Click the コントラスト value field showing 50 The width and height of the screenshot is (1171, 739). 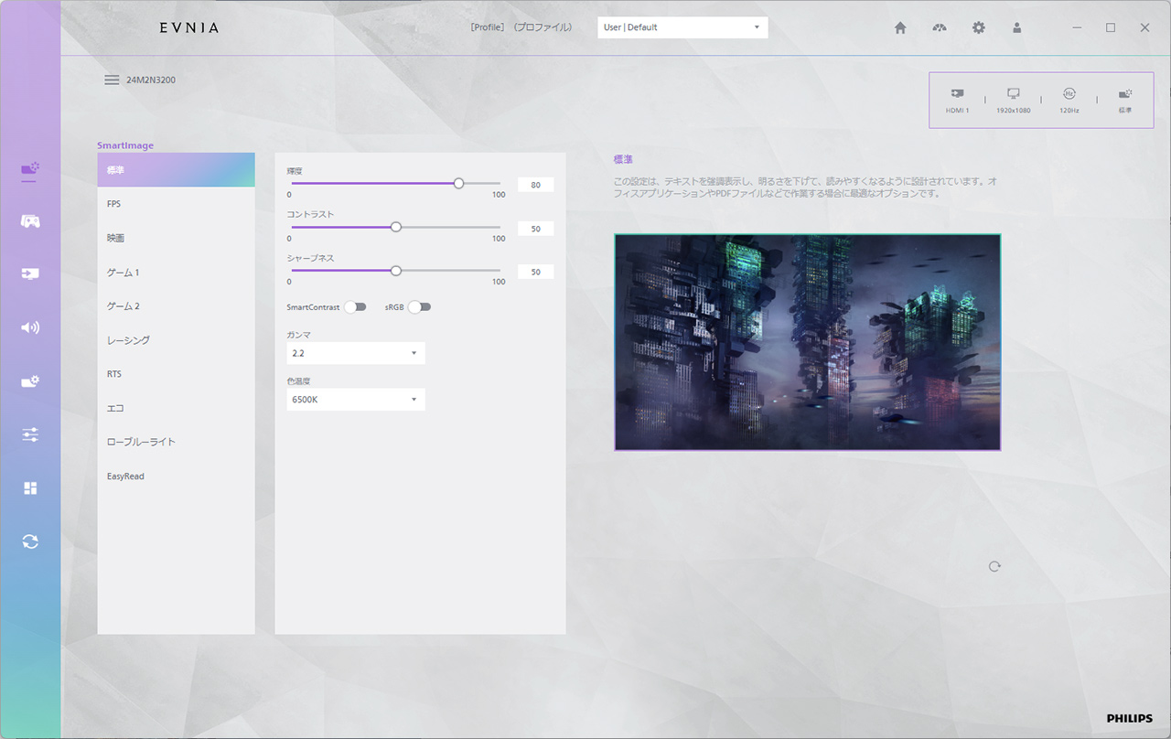[x=535, y=229]
